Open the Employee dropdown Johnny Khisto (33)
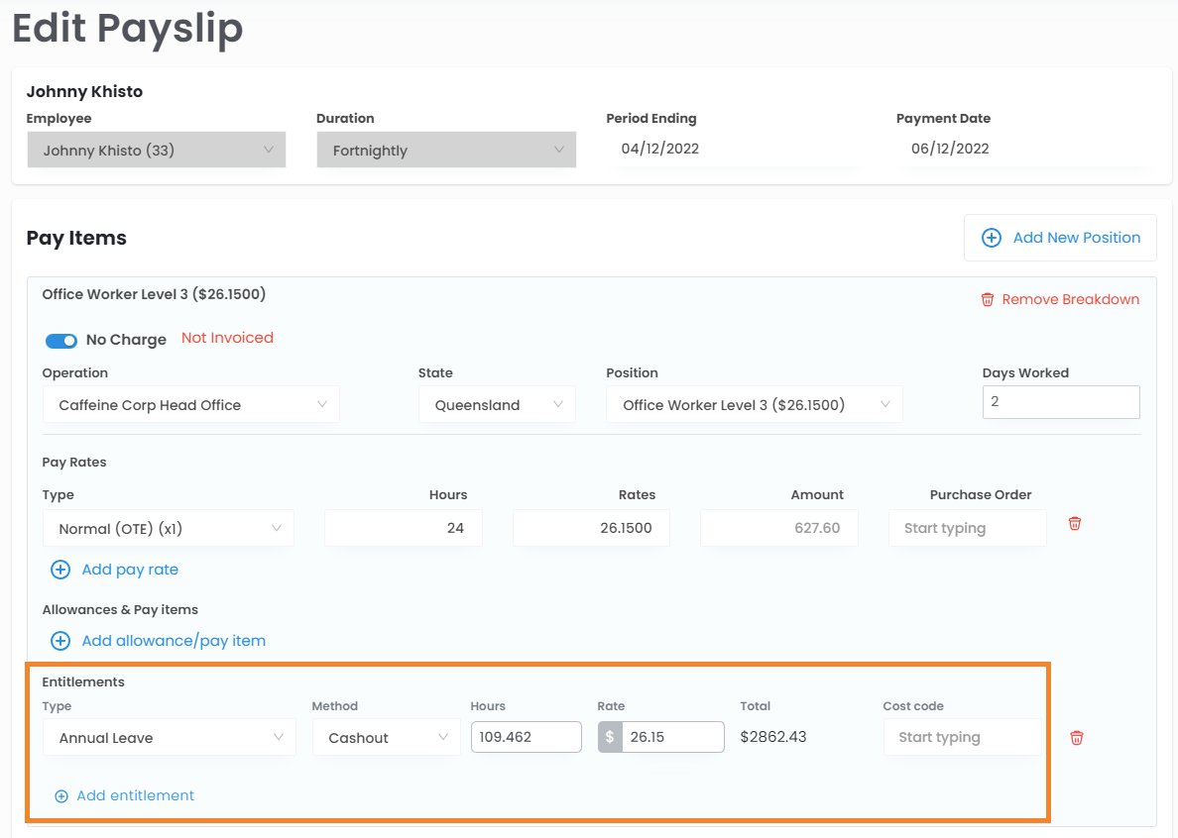 [x=157, y=151]
